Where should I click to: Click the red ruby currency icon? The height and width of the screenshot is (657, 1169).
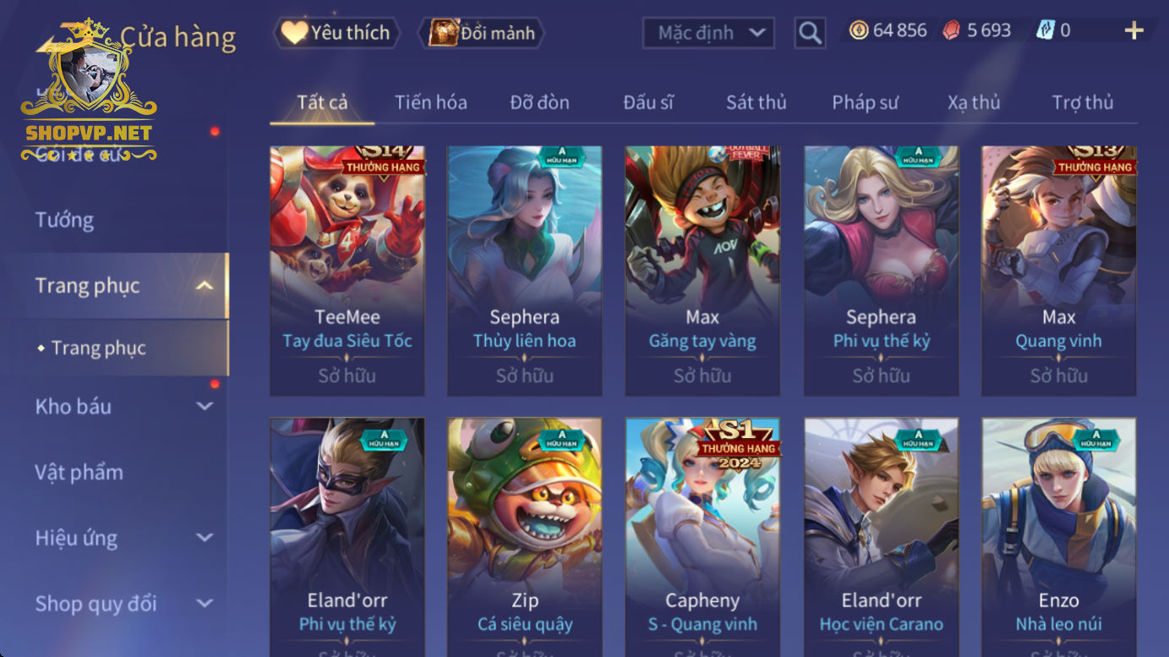tap(952, 30)
